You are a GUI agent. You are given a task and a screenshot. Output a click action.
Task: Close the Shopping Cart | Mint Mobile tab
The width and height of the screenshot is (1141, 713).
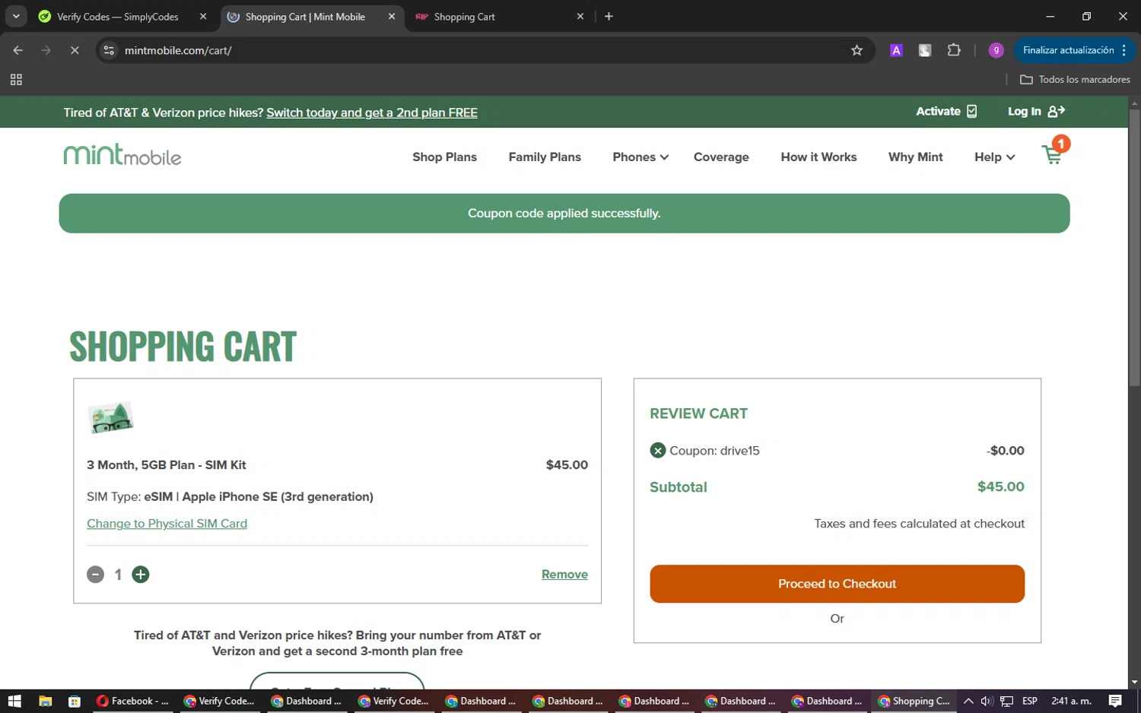coord(392,16)
